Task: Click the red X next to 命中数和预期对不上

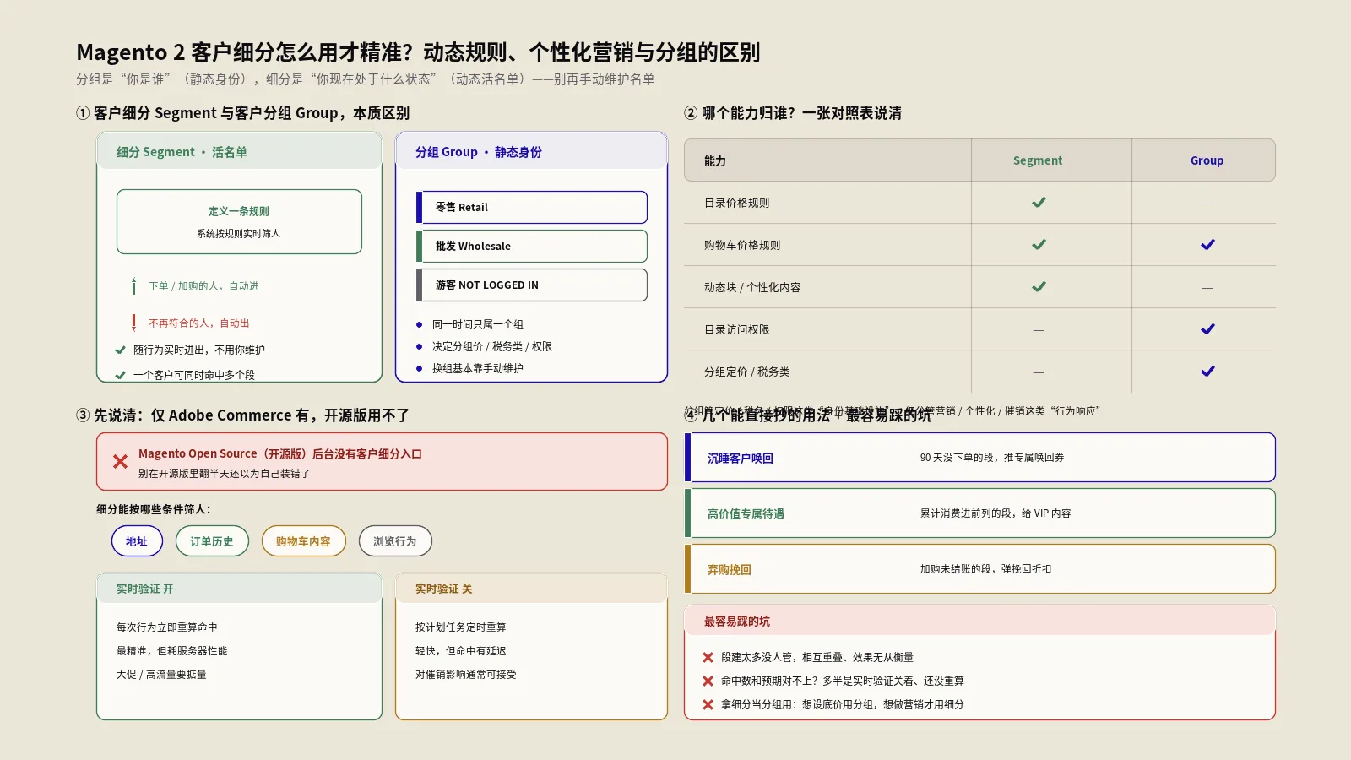Action: point(708,681)
